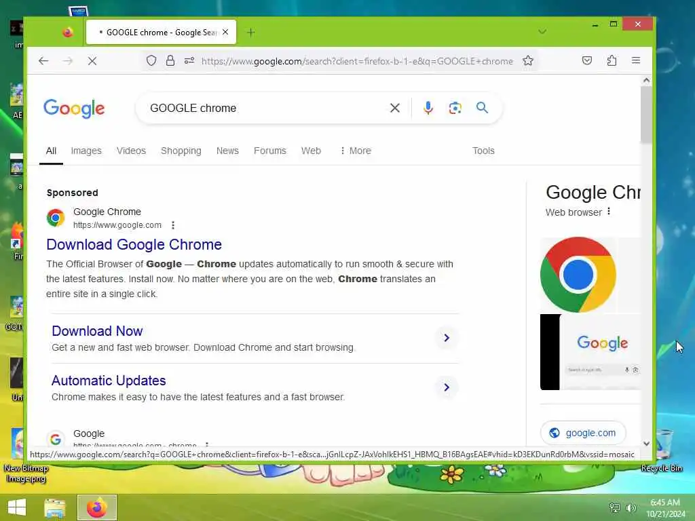List all tabs dropdown arrow
695x521 pixels.
(x=542, y=32)
